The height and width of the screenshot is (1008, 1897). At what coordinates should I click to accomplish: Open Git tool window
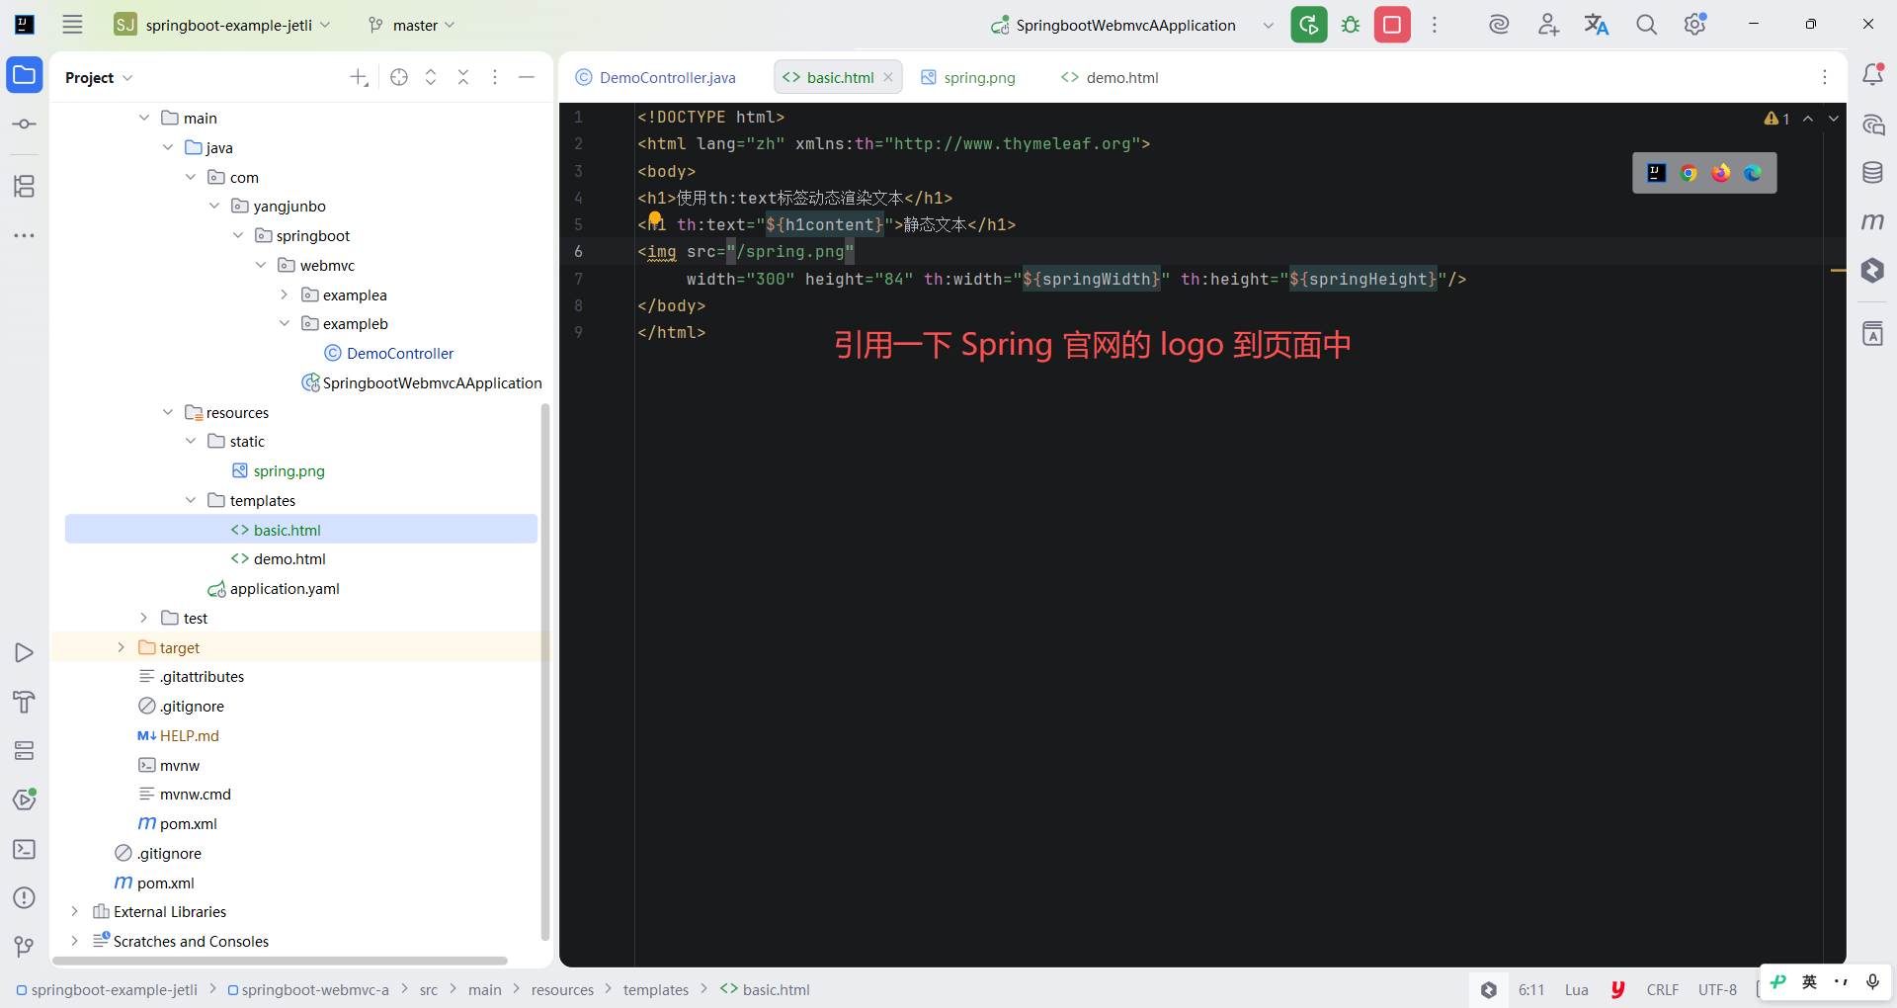pos(25,947)
